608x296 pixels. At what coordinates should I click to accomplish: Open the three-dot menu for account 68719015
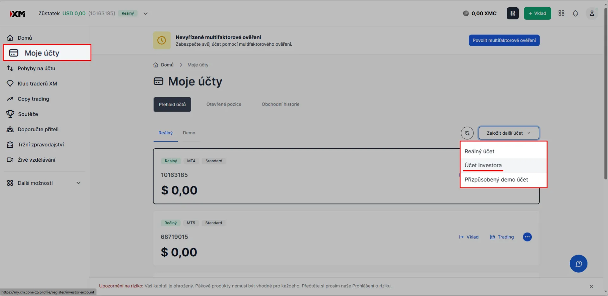[527, 237]
